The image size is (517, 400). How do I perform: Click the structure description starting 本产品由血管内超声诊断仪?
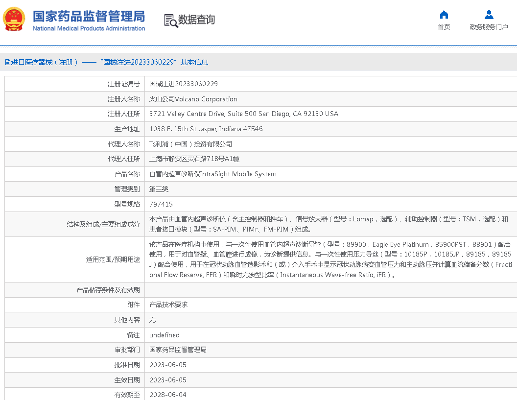(329, 224)
